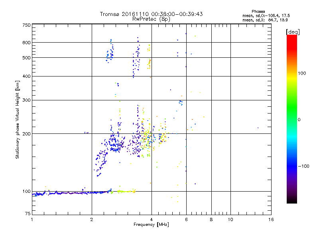Click the y-axis tick label "200"
The width and height of the screenshot is (319, 239).
26,134
